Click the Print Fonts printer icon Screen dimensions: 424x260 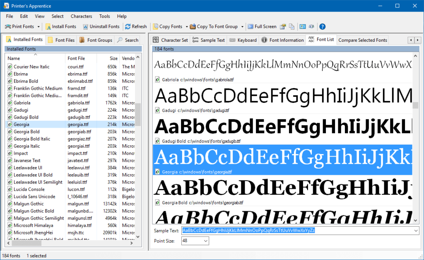click(8, 26)
